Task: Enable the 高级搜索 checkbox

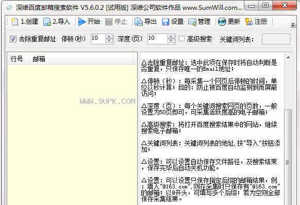Action: pos(181,39)
